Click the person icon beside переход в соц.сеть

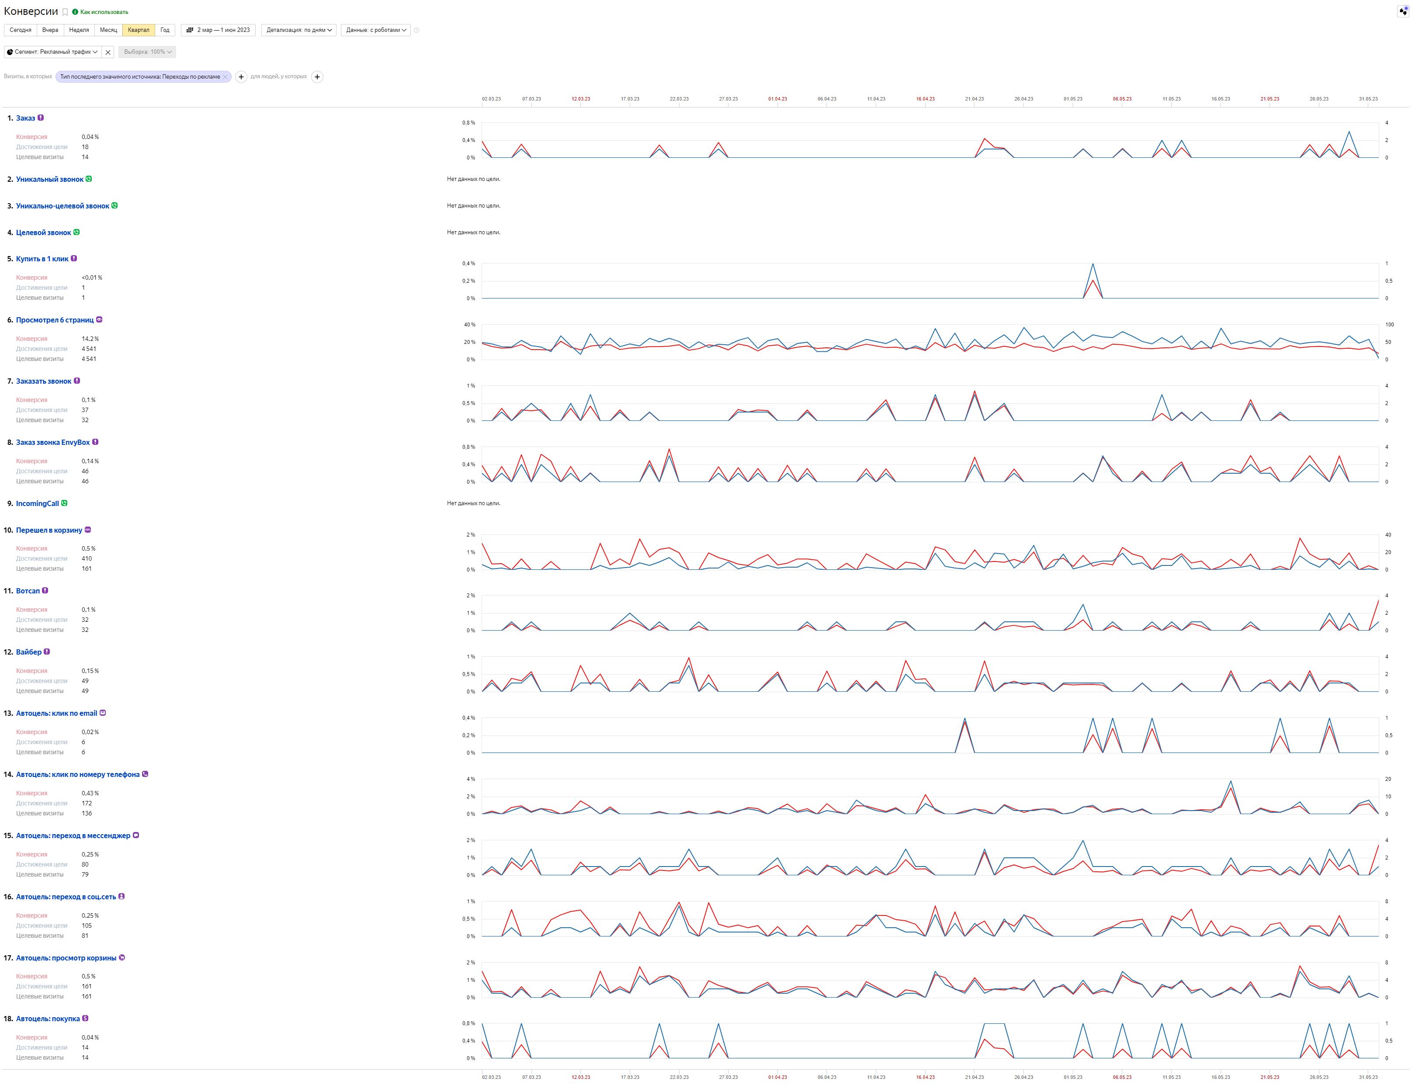point(122,896)
